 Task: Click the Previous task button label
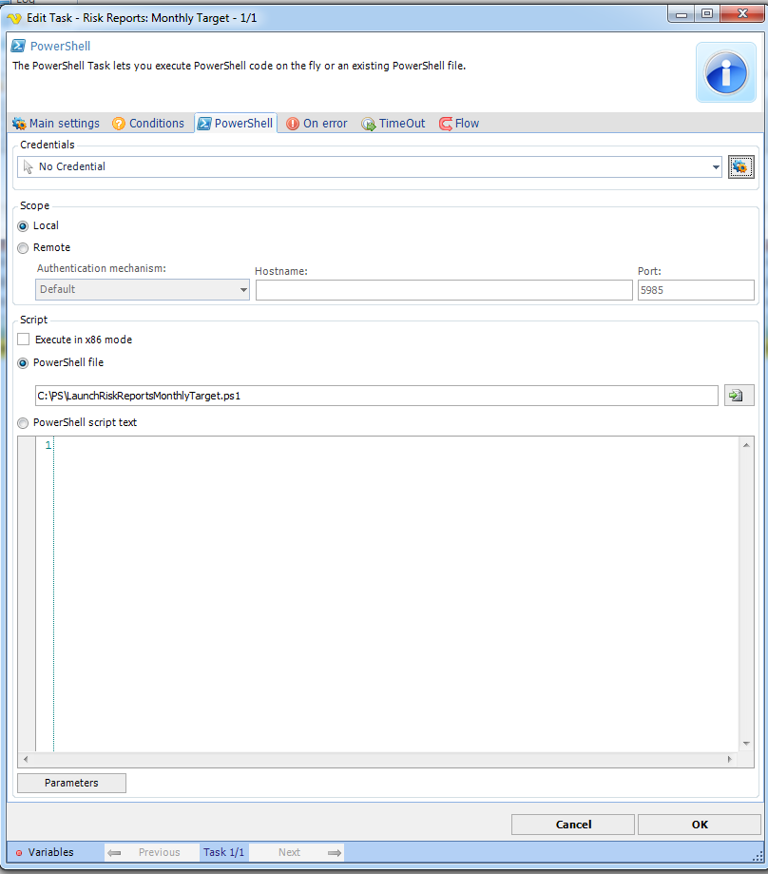click(160, 852)
